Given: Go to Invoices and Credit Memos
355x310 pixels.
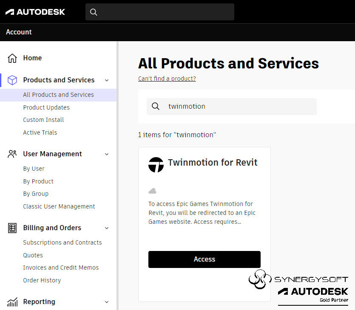Looking at the screenshot, I should [61, 268].
